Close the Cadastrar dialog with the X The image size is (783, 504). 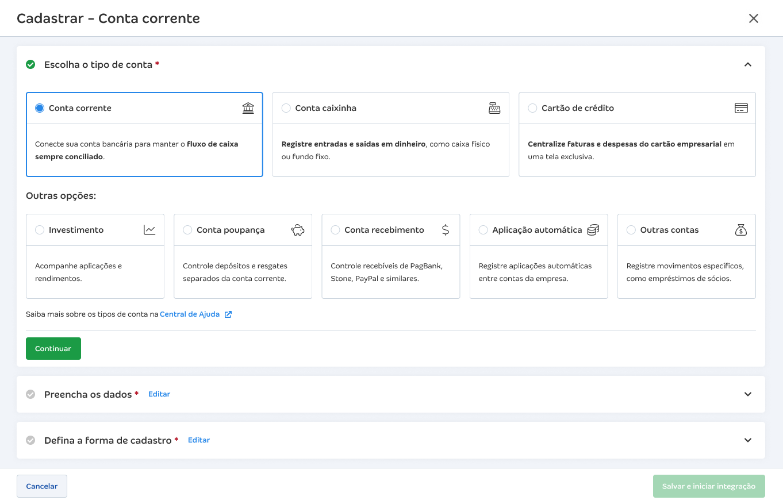tap(754, 18)
